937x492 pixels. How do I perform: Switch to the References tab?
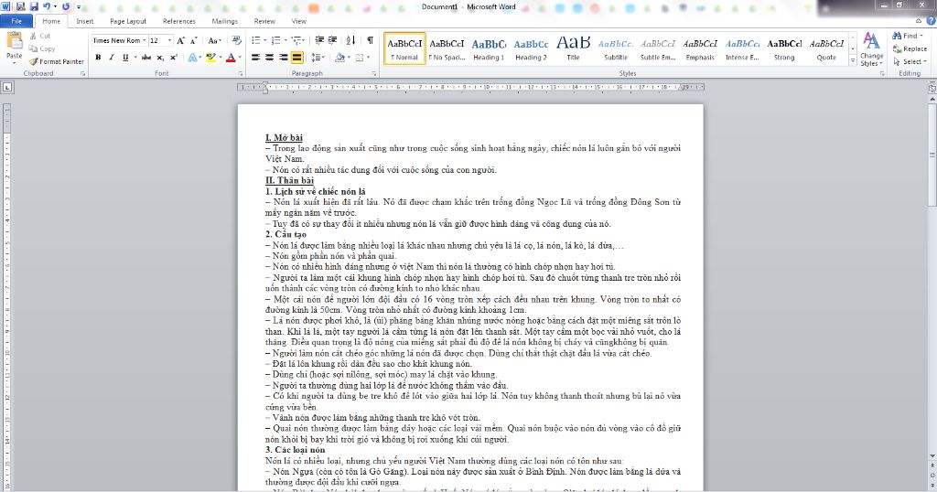(179, 21)
